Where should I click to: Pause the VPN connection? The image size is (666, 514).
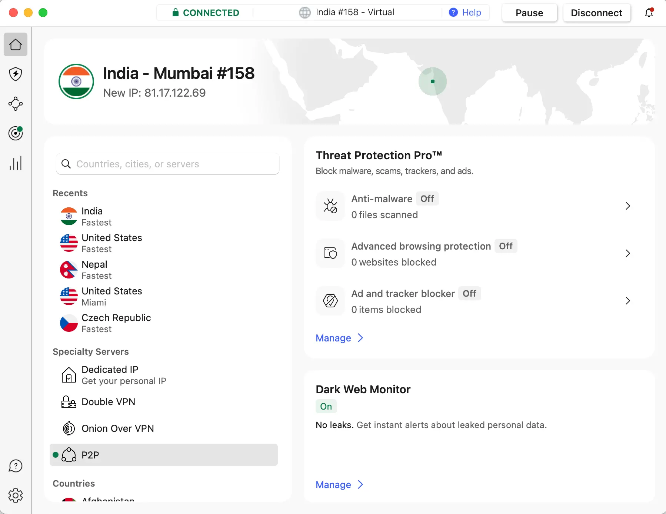coord(529,13)
